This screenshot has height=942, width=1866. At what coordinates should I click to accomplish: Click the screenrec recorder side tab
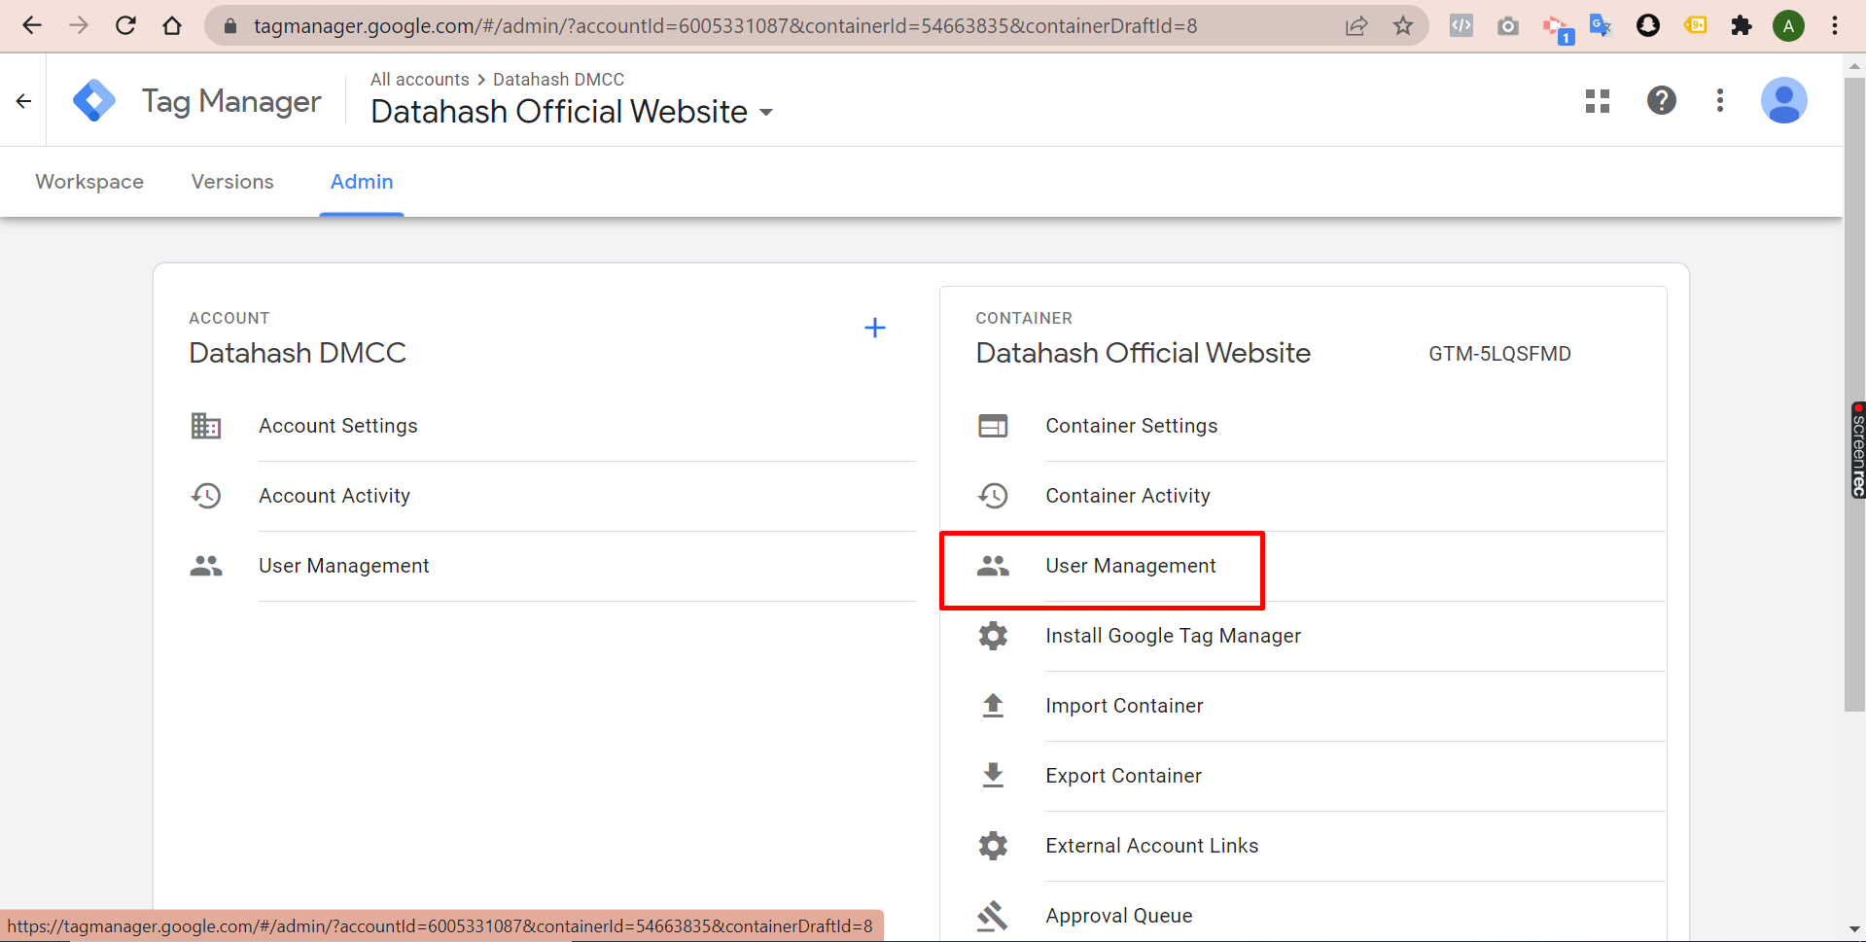[1857, 450]
